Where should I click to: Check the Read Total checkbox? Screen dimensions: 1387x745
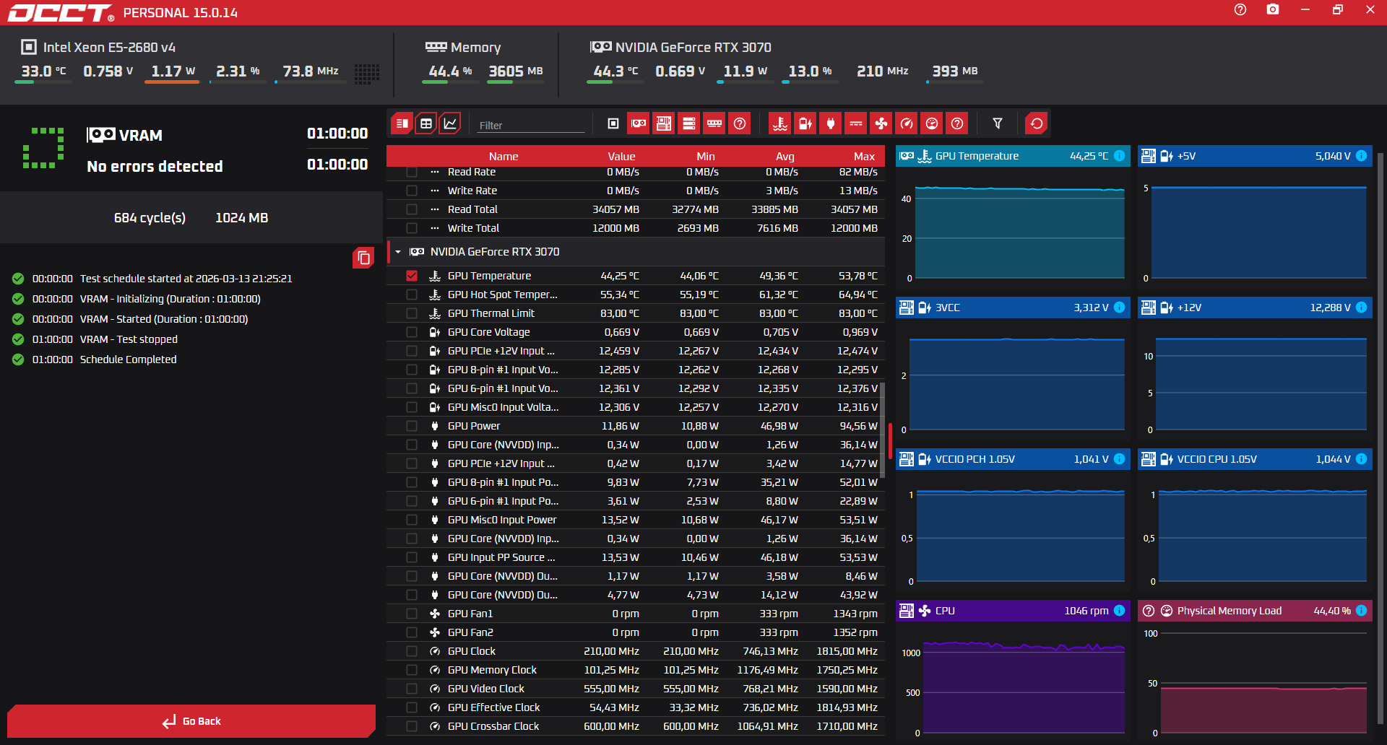[x=412, y=209]
